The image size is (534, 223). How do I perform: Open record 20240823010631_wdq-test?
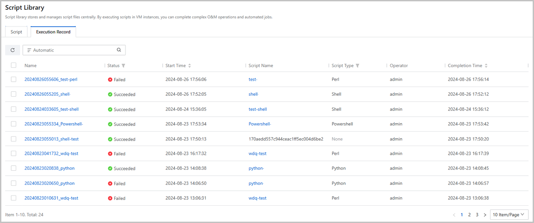(x=51, y=198)
